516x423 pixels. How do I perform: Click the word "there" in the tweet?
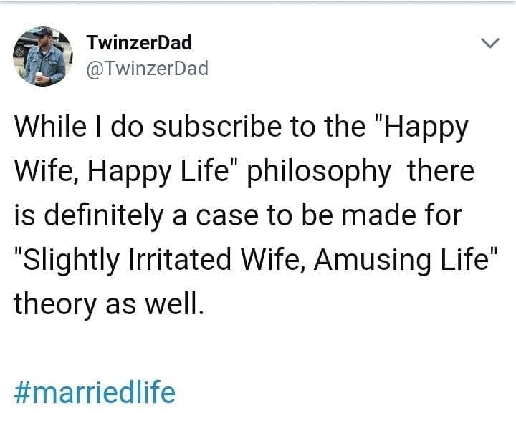pos(441,172)
